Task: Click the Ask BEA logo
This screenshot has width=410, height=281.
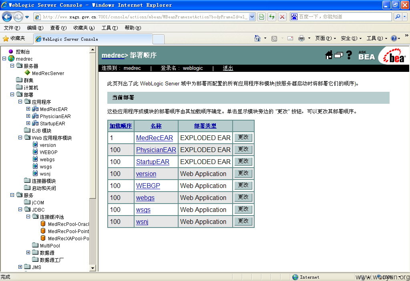Action: (x=367, y=55)
